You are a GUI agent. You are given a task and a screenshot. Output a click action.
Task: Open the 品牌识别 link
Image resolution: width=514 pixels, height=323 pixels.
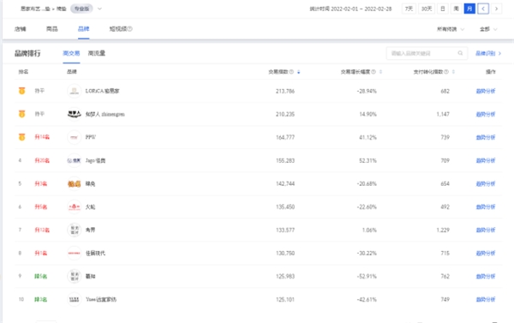pos(488,53)
